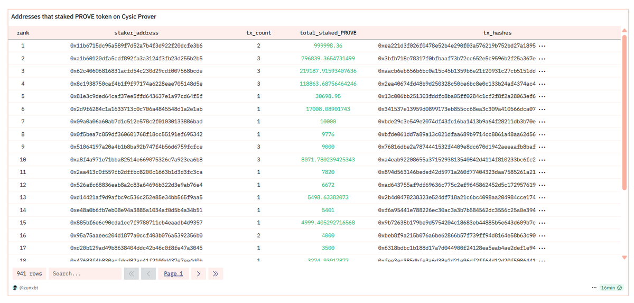Click the staked amount 17008.08901743

point(328,109)
